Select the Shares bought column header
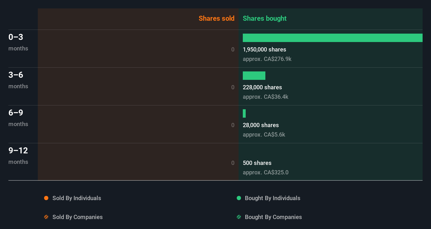 (265, 18)
